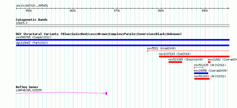The width and height of the screenshot is (237, 108).
Task: Click the magenta LARP4B exon block
Action: pyautogui.click(x=106, y=93)
